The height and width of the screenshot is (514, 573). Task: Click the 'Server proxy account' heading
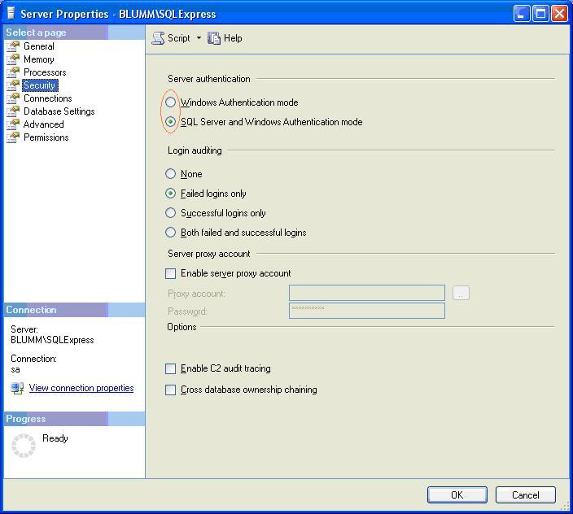coord(209,254)
